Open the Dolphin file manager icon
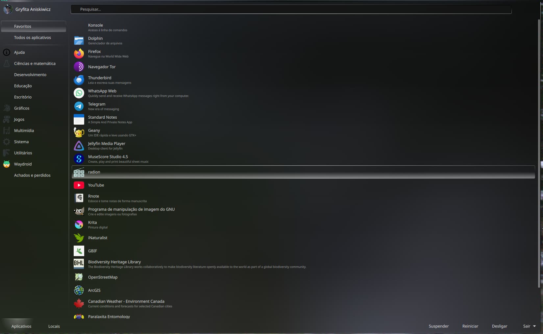 79,40
